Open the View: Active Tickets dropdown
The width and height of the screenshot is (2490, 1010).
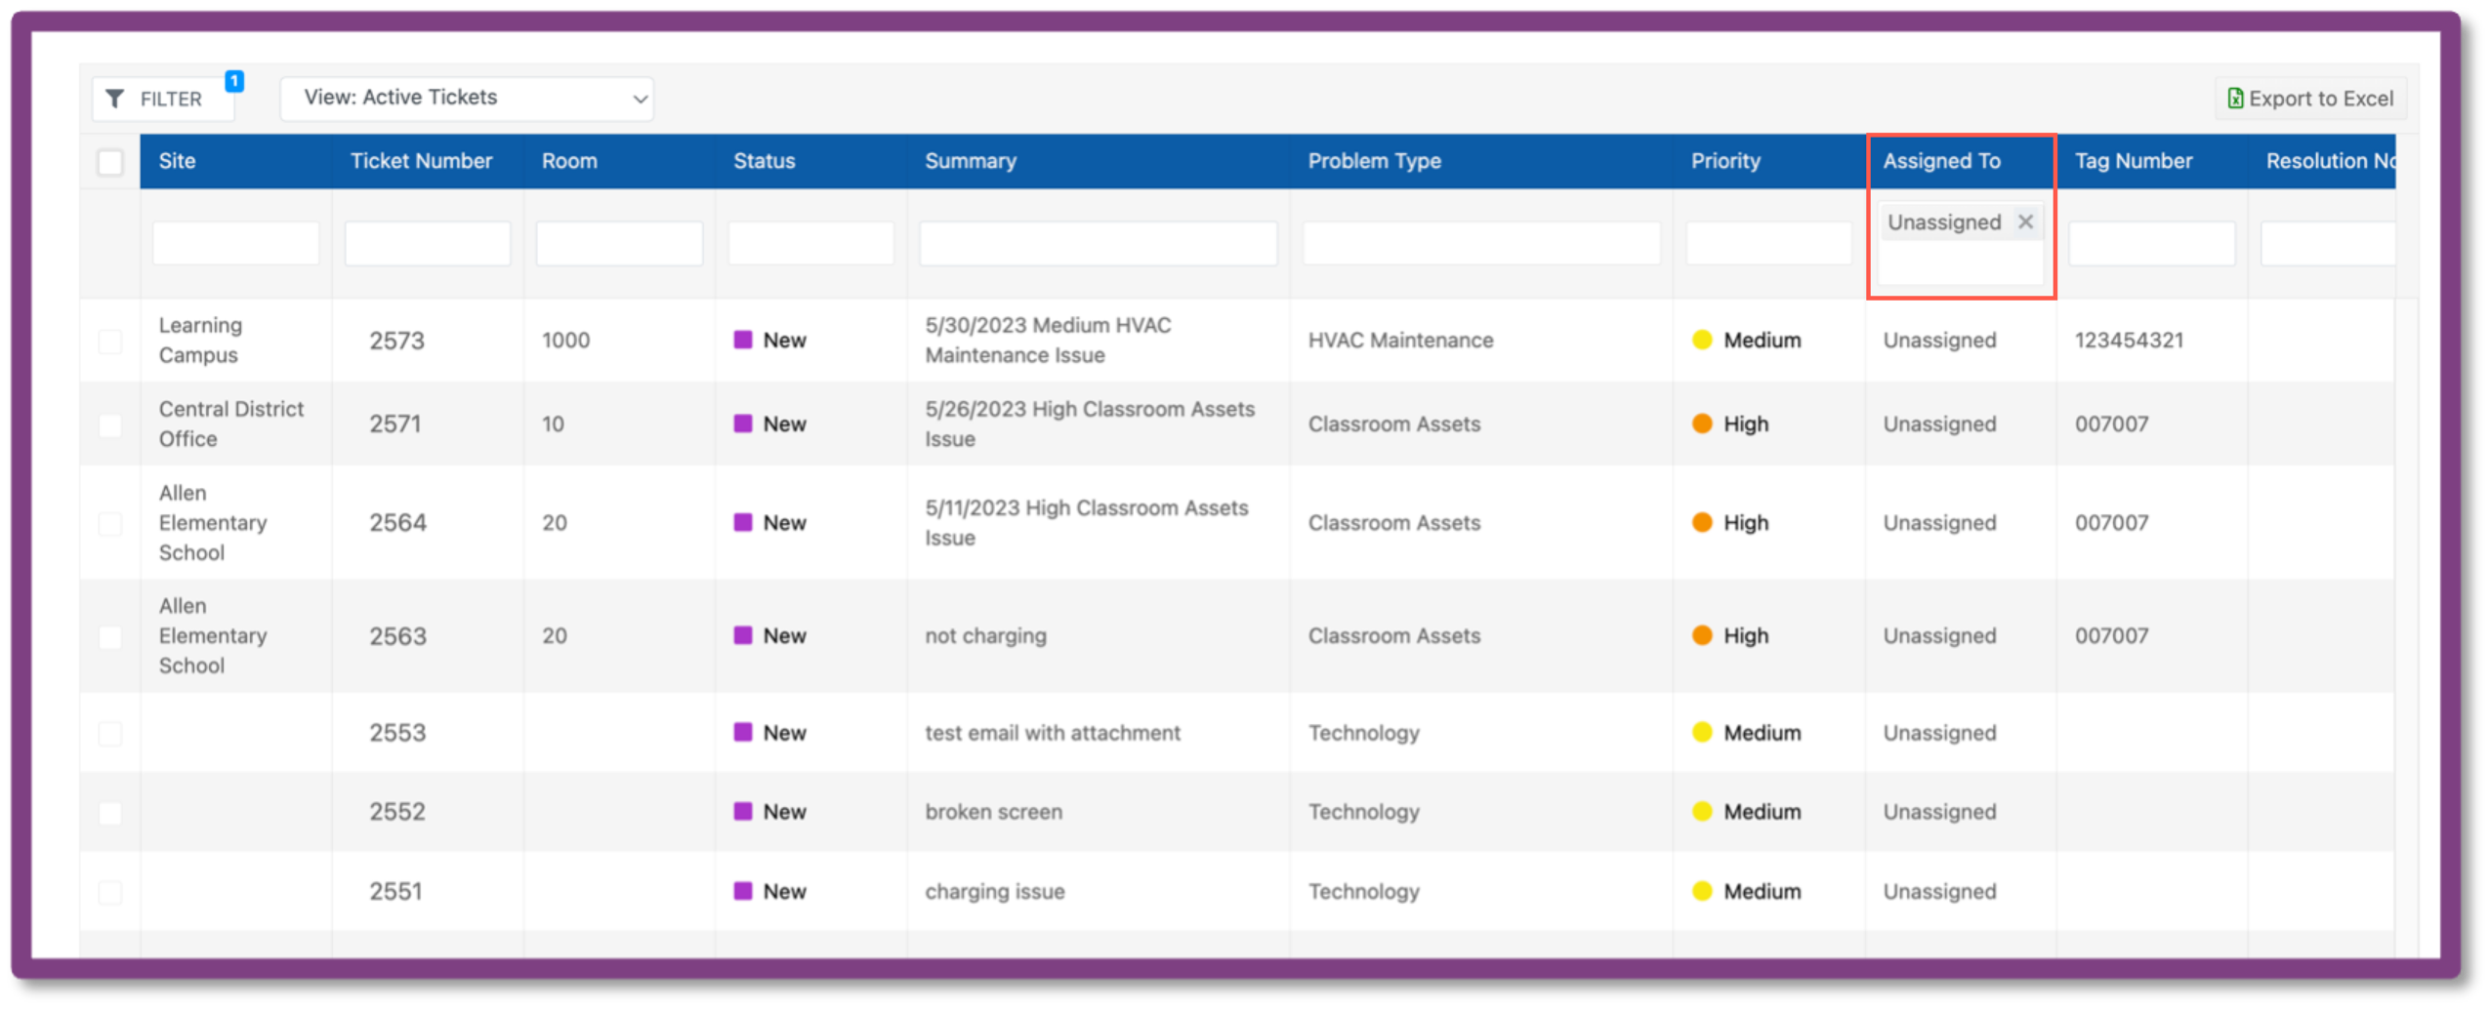point(467,99)
